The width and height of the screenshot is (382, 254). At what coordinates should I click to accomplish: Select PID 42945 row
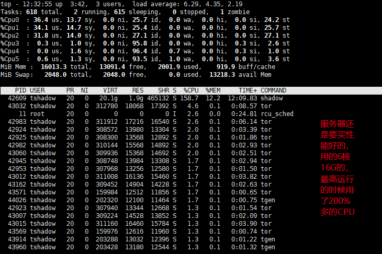(x=17, y=161)
